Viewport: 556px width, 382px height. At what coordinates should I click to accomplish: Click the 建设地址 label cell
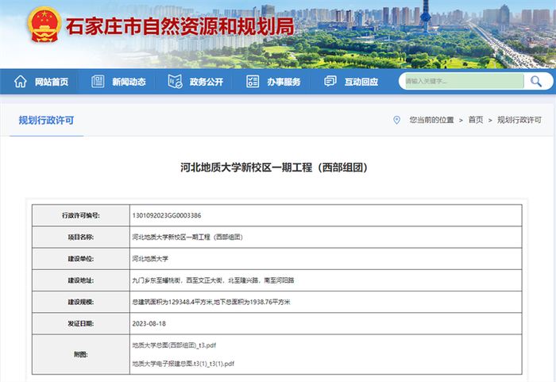tap(81, 280)
